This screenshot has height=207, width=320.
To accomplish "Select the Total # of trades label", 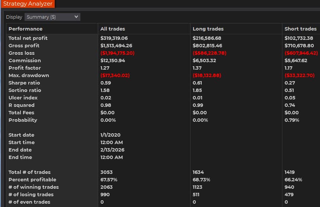I will coord(30,172).
